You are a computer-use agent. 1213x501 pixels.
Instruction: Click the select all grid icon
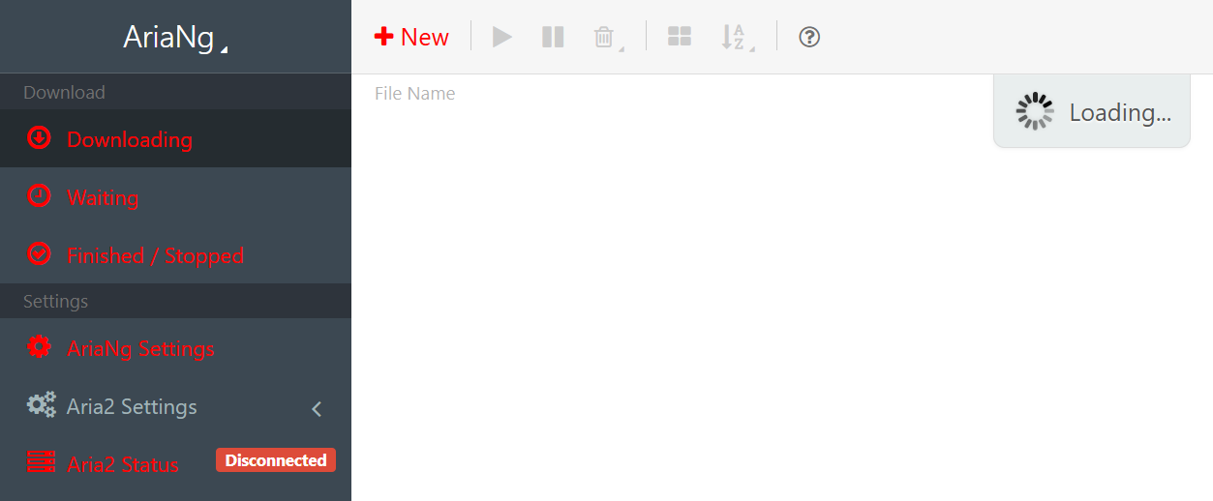point(680,37)
